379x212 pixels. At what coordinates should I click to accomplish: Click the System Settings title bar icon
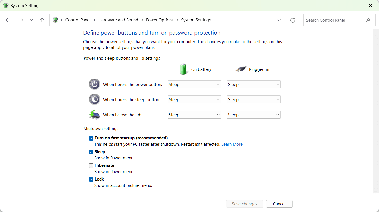tap(5, 5)
